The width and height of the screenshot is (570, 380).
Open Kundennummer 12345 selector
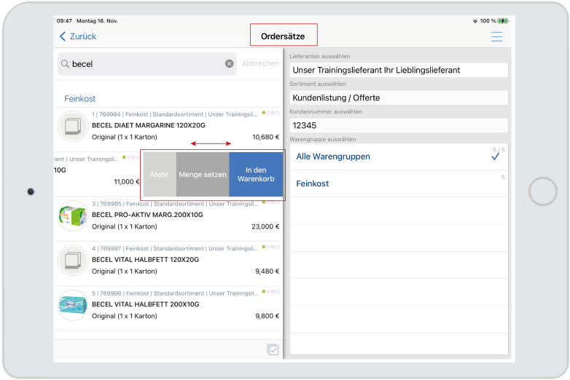click(x=398, y=125)
